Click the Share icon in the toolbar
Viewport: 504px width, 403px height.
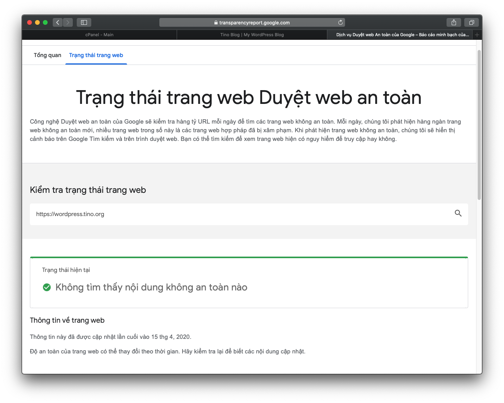click(x=454, y=22)
